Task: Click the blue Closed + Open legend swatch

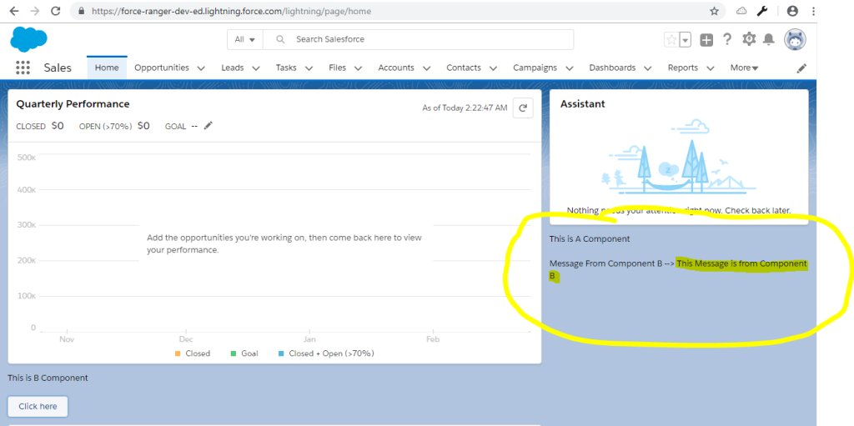Action: point(281,353)
